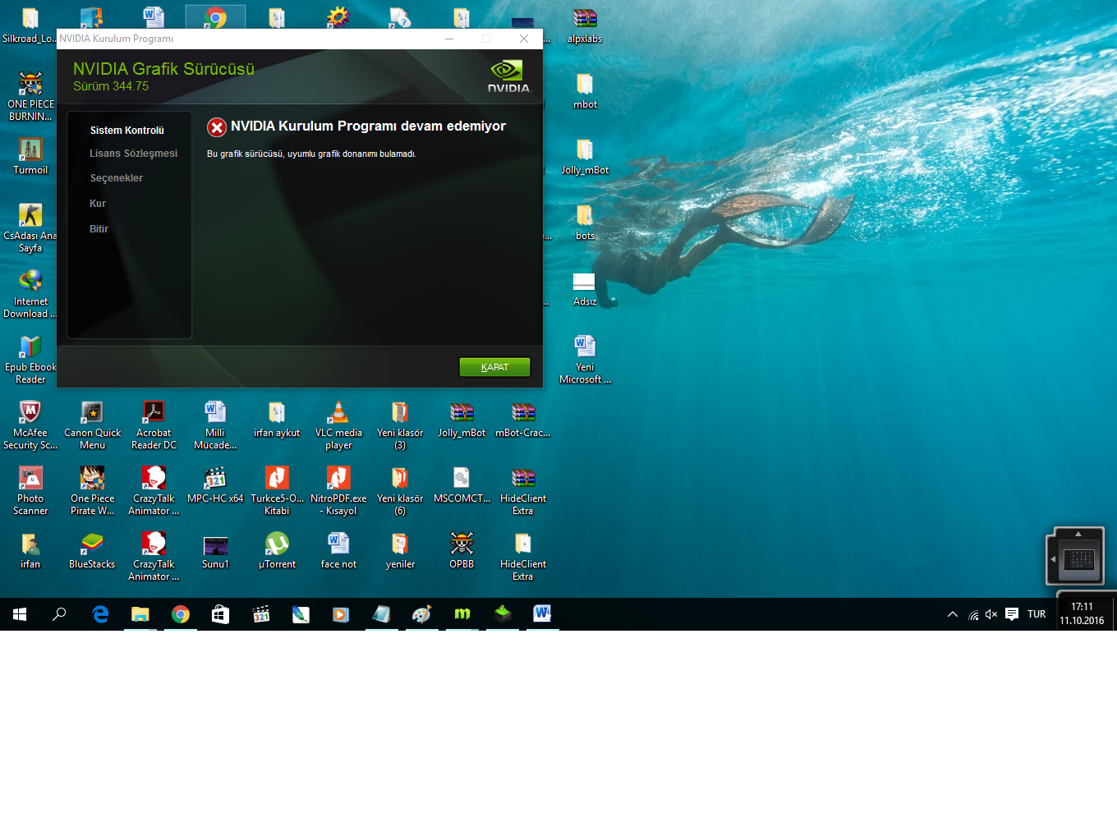Image resolution: width=1117 pixels, height=822 pixels.
Task: Select the Internet Download Manager icon
Action: (30, 293)
